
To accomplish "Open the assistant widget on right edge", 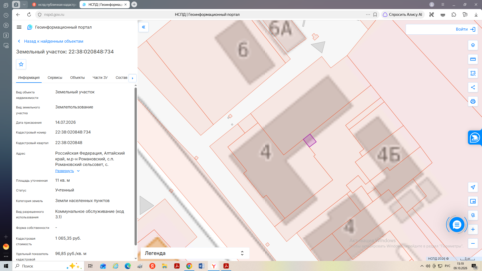I will [x=475, y=138].
